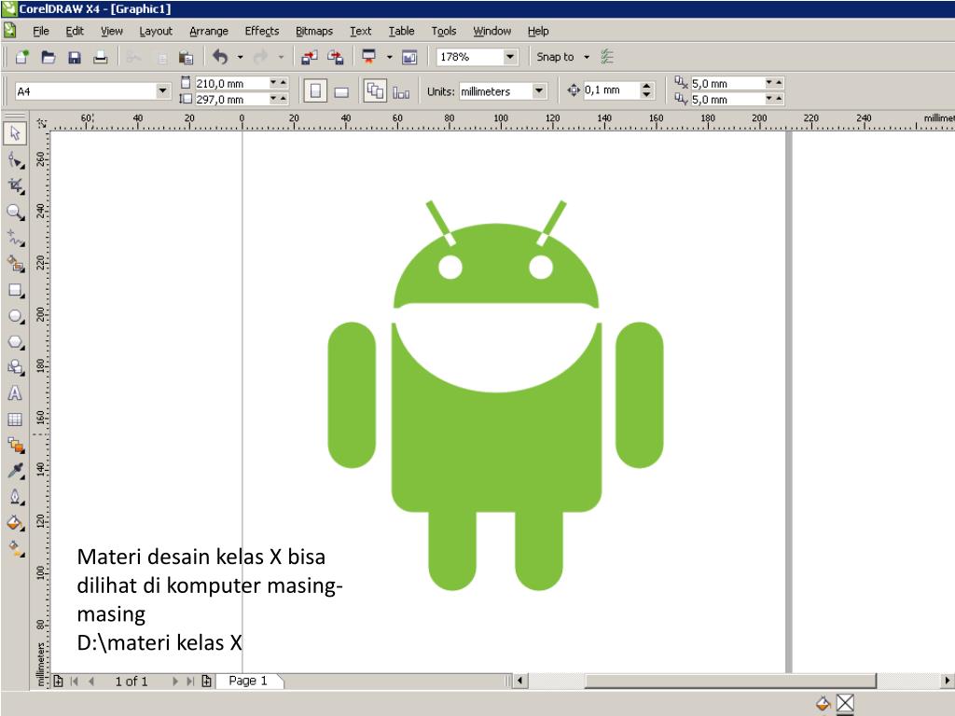Open a file with folder icon

tap(48, 57)
